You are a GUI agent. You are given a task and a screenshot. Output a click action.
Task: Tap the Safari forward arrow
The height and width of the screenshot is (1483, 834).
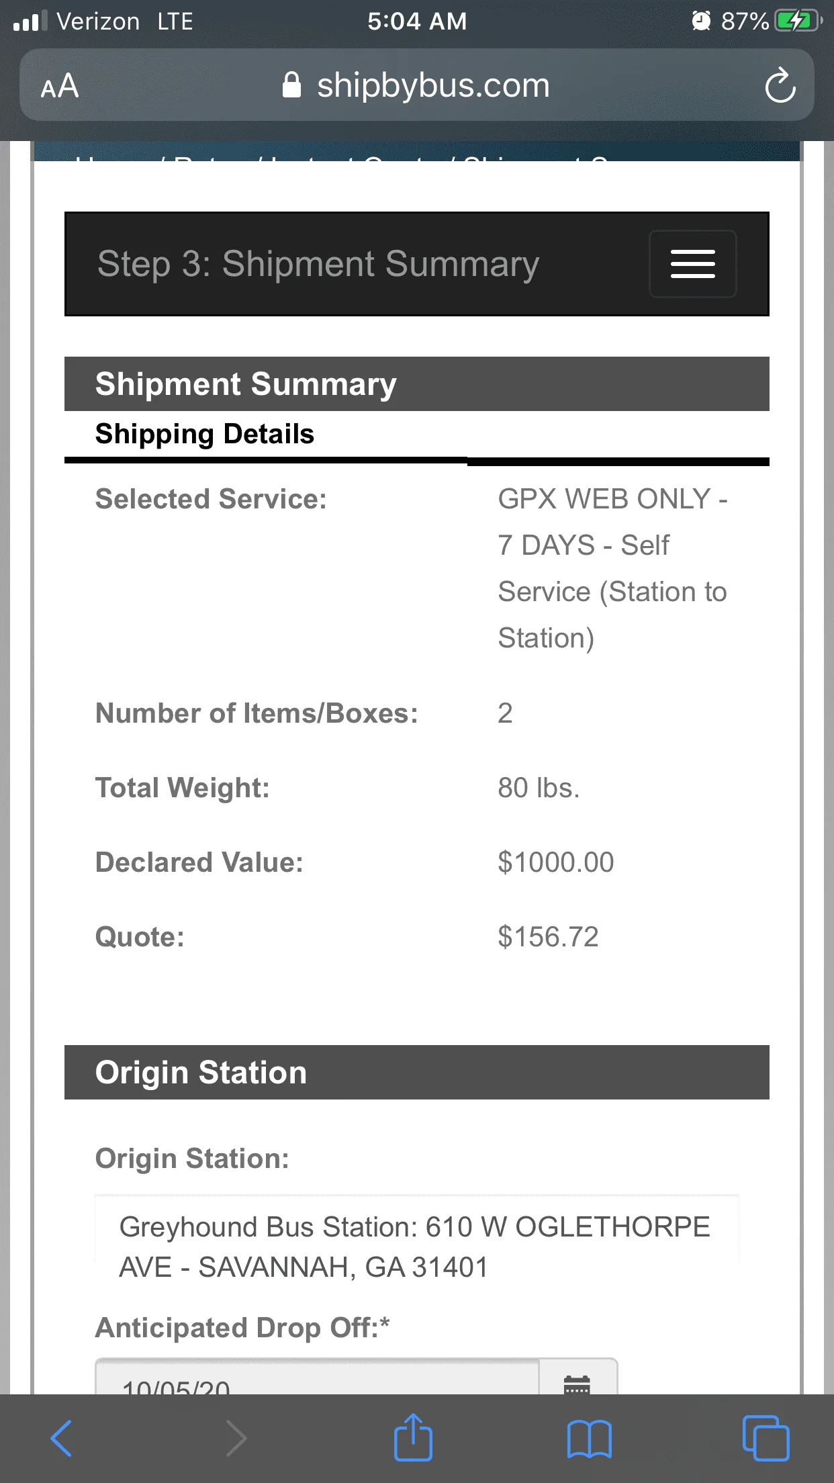point(236,1438)
